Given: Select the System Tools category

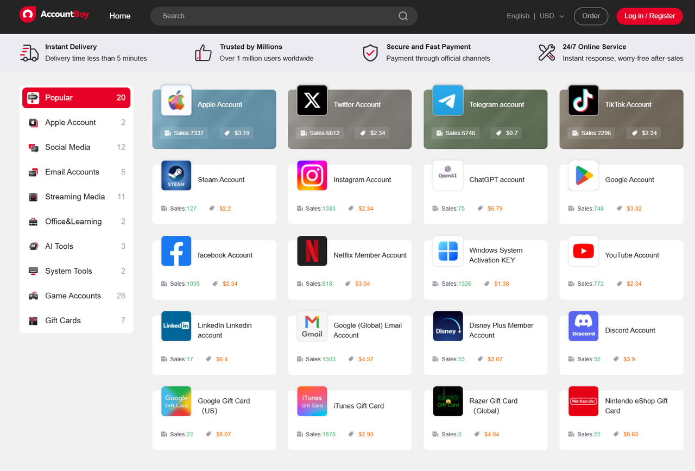Looking at the screenshot, I should 77,271.
